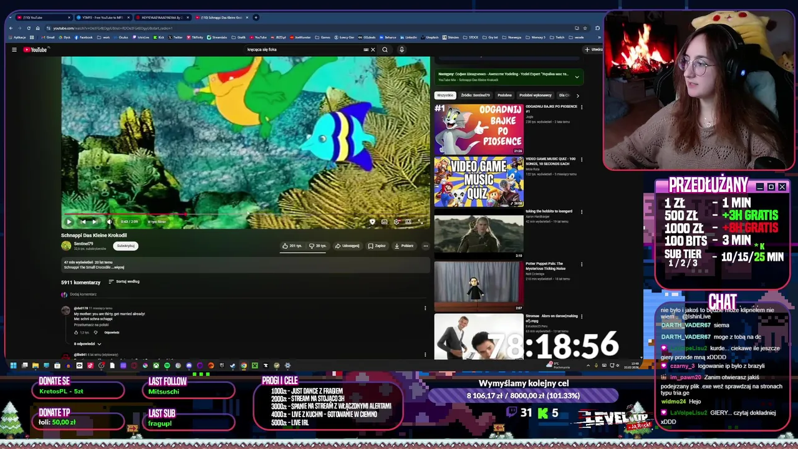Open Twitter bookmark in bookmarks bar
The image size is (798, 449).
pyautogui.click(x=176, y=37)
